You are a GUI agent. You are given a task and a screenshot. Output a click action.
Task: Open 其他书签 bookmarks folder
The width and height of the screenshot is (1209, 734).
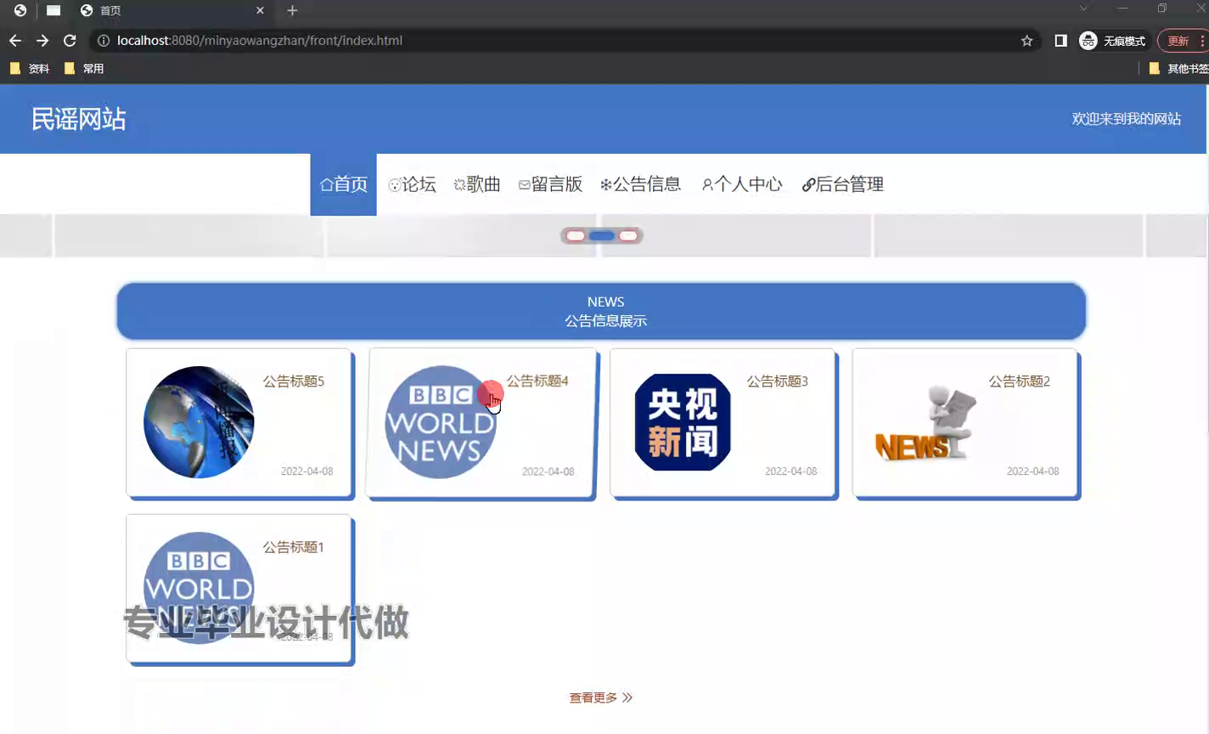click(1179, 69)
